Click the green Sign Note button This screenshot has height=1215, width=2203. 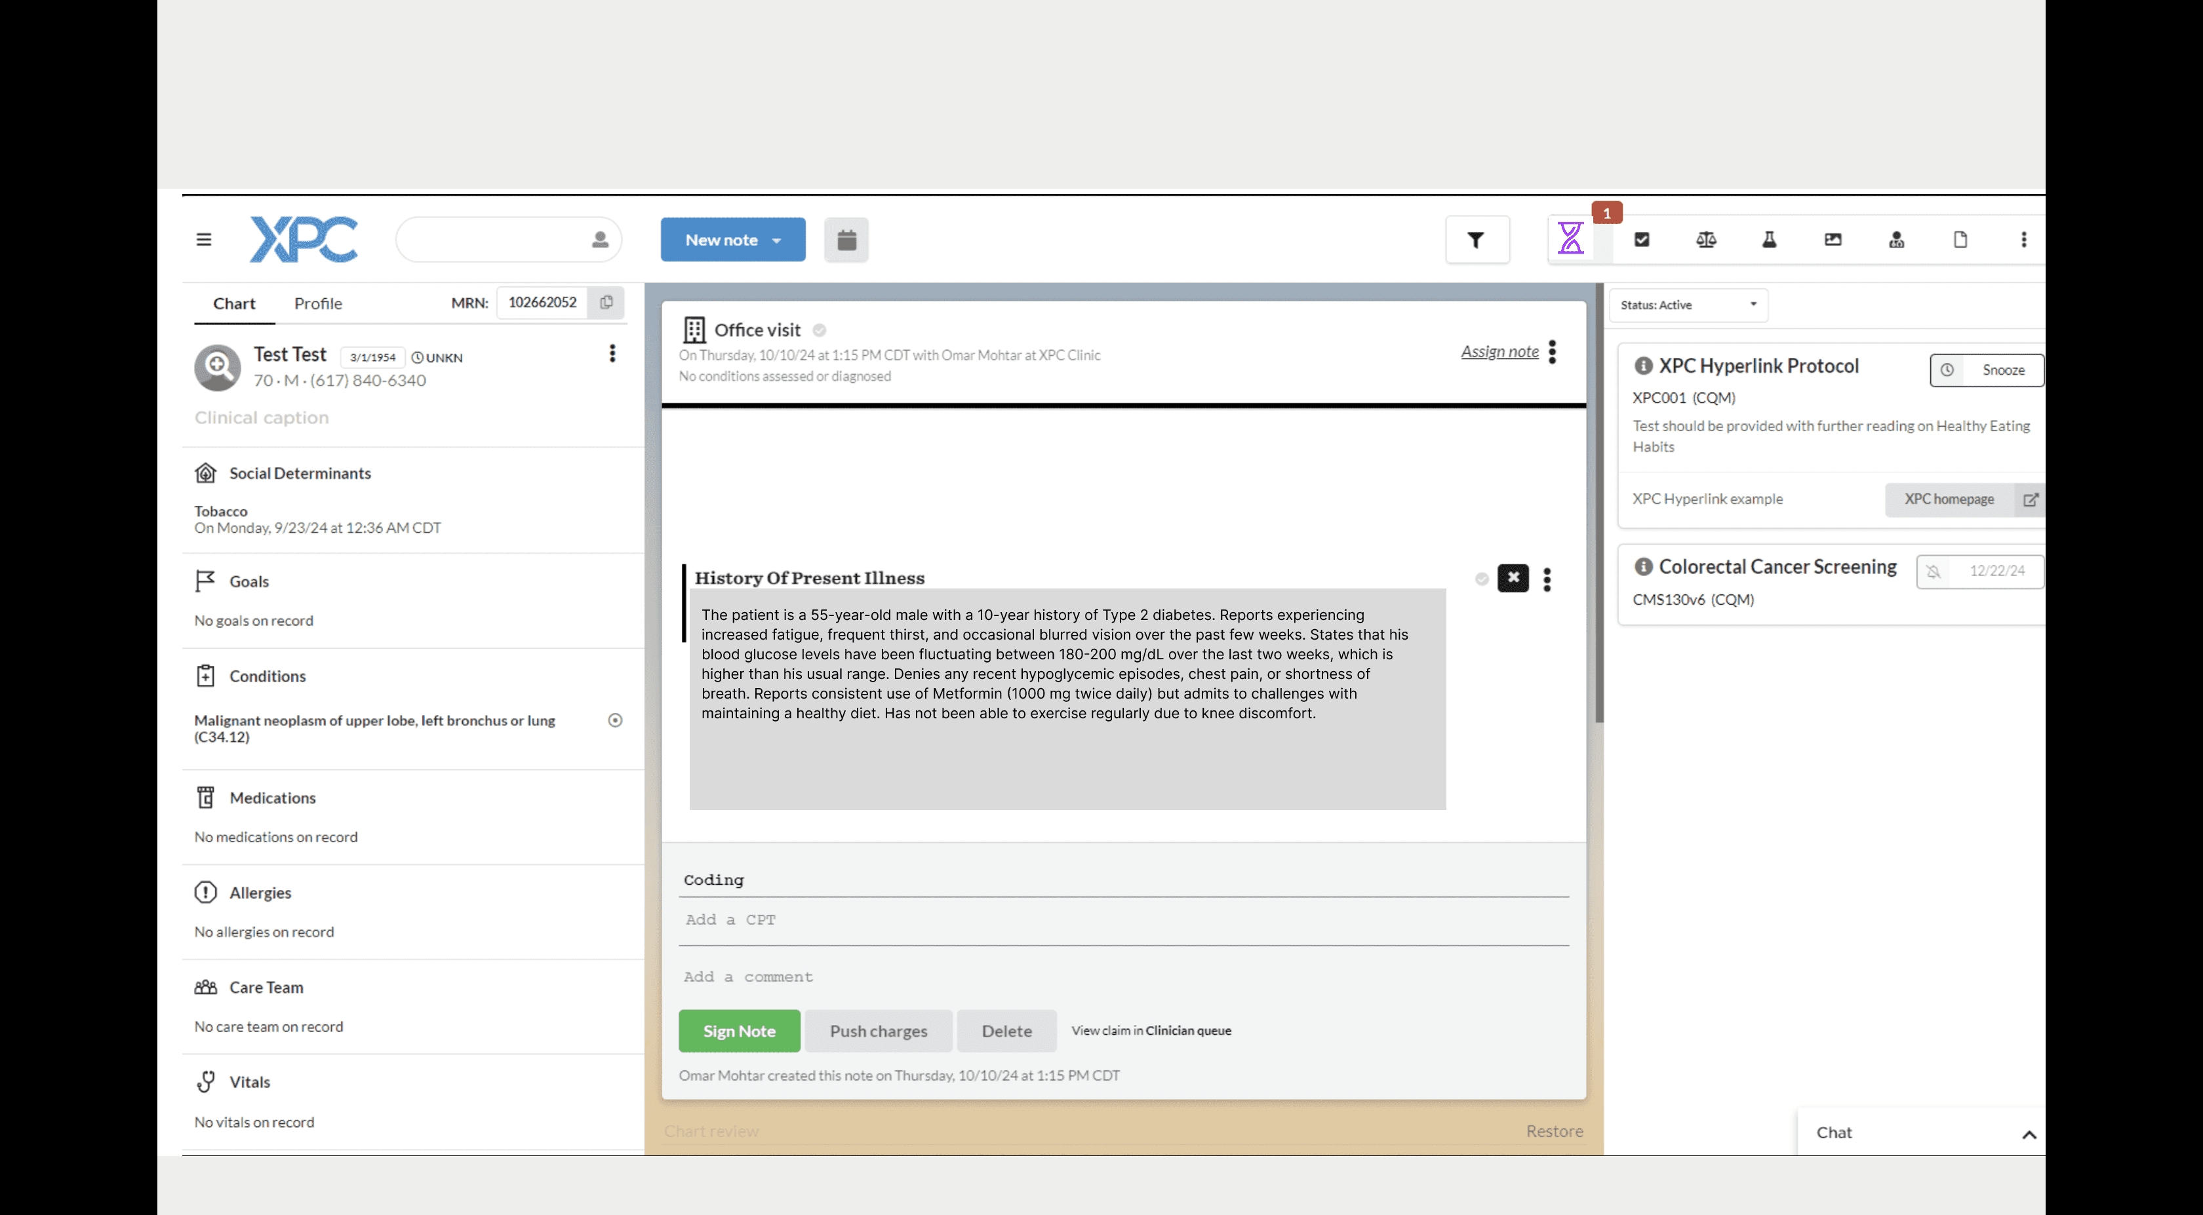[739, 1030]
